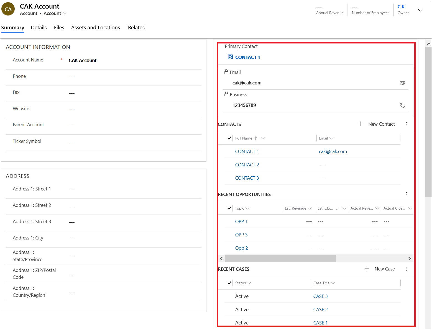Open CONTACT 1 in the contacts grid
Image resolution: width=432 pixels, height=330 pixels.
(x=247, y=151)
